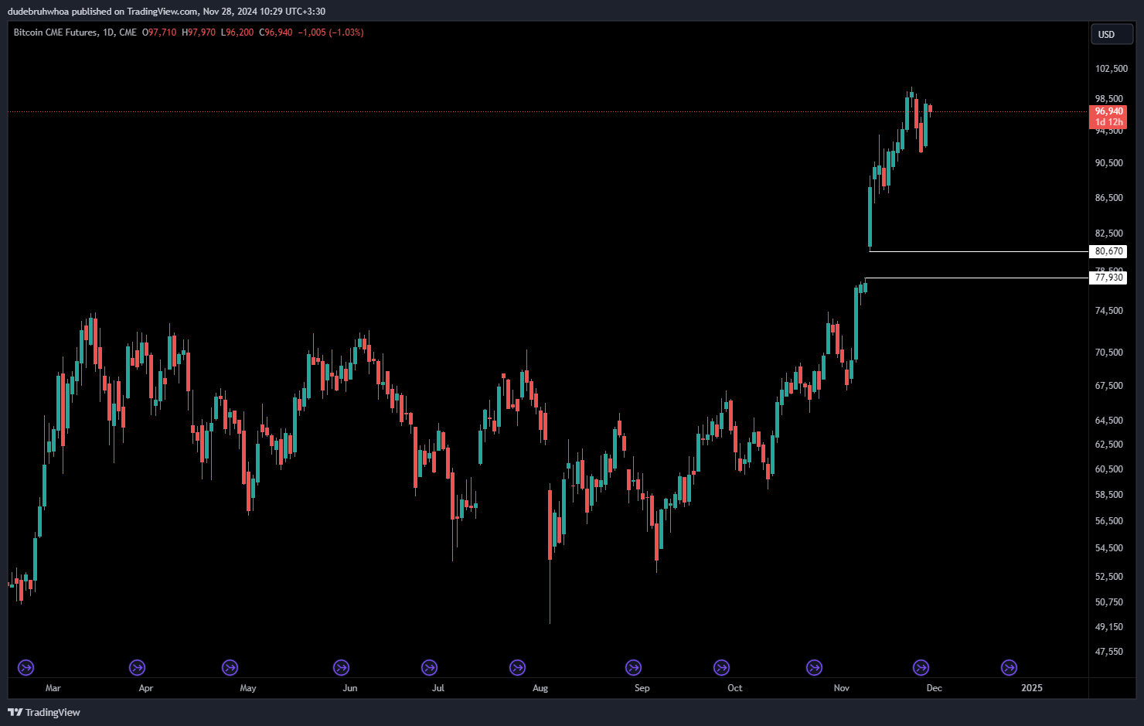
Task: Click the 47,550 price axis label
Action: [x=1109, y=652]
